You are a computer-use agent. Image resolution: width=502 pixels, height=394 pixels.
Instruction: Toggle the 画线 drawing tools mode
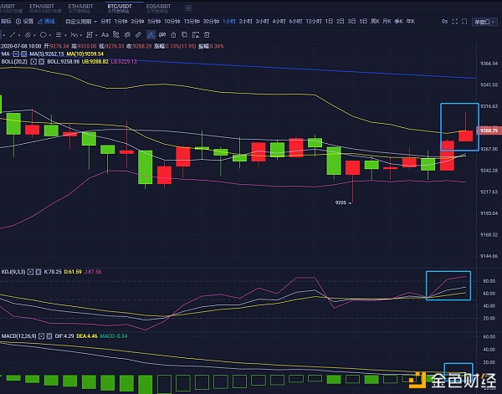(49, 19)
